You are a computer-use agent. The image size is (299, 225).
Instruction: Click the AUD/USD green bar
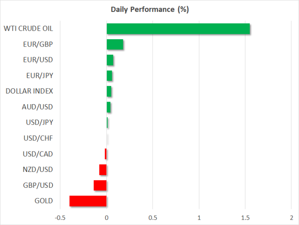coord(109,107)
